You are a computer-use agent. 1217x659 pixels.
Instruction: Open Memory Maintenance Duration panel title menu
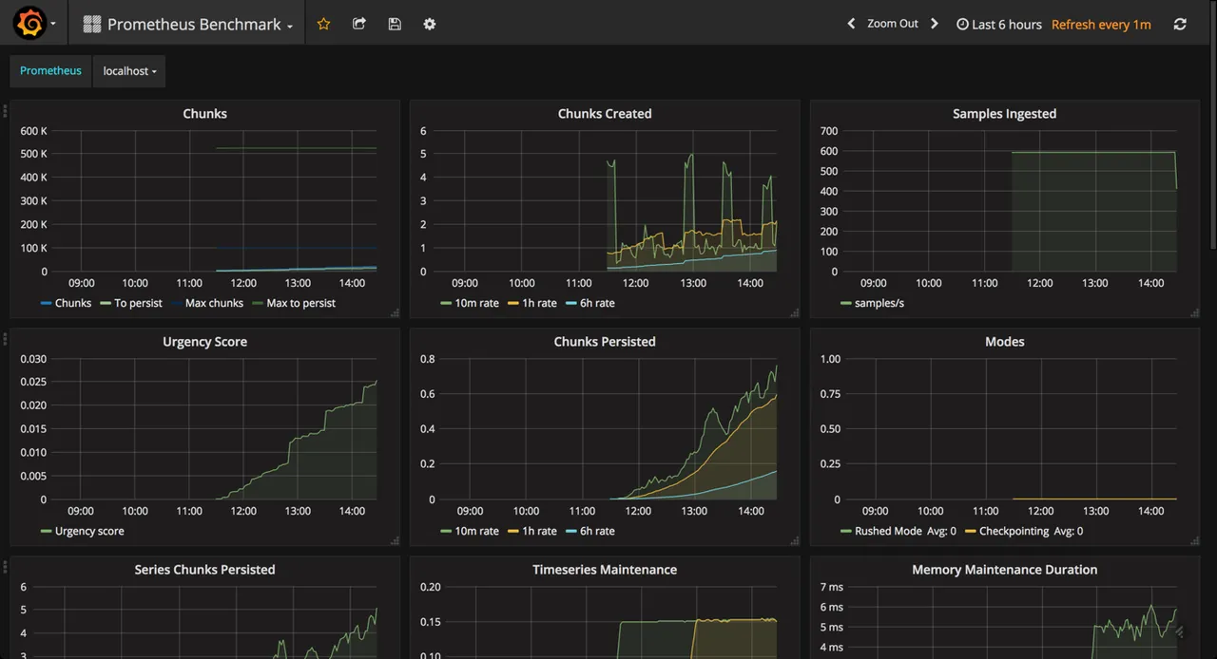pyautogui.click(x=1004, y=569)
